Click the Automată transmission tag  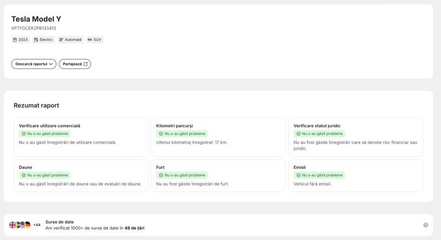coord(71,40)
